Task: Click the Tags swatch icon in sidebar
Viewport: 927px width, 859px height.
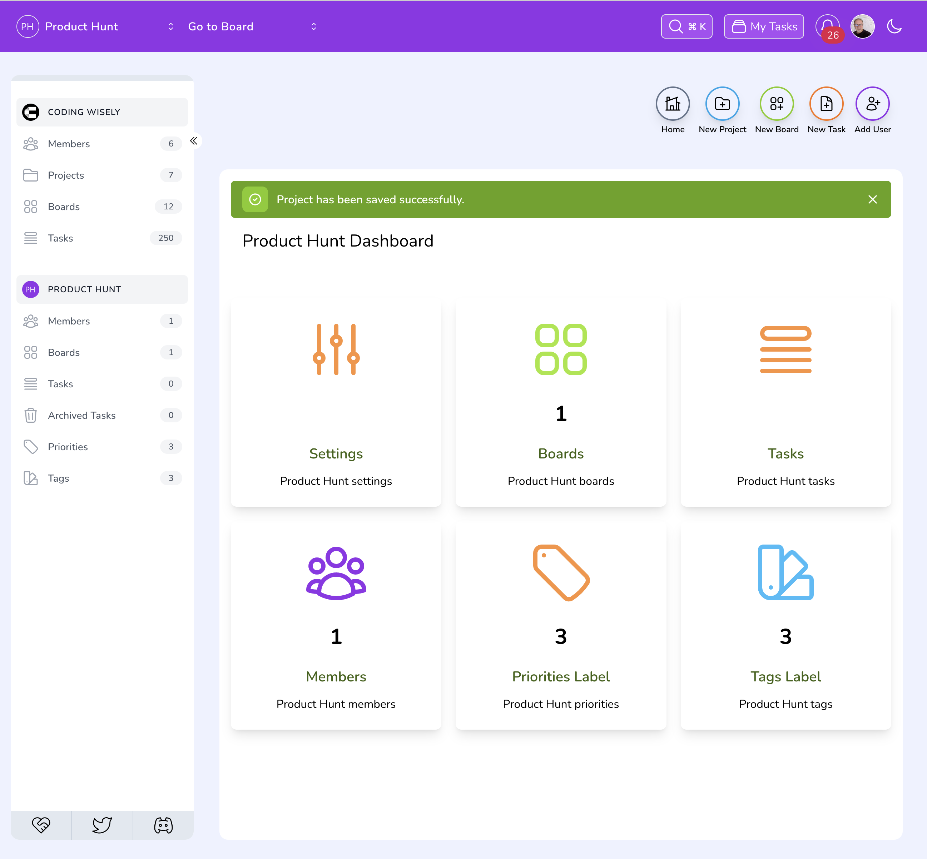Action: pos(31,478)
